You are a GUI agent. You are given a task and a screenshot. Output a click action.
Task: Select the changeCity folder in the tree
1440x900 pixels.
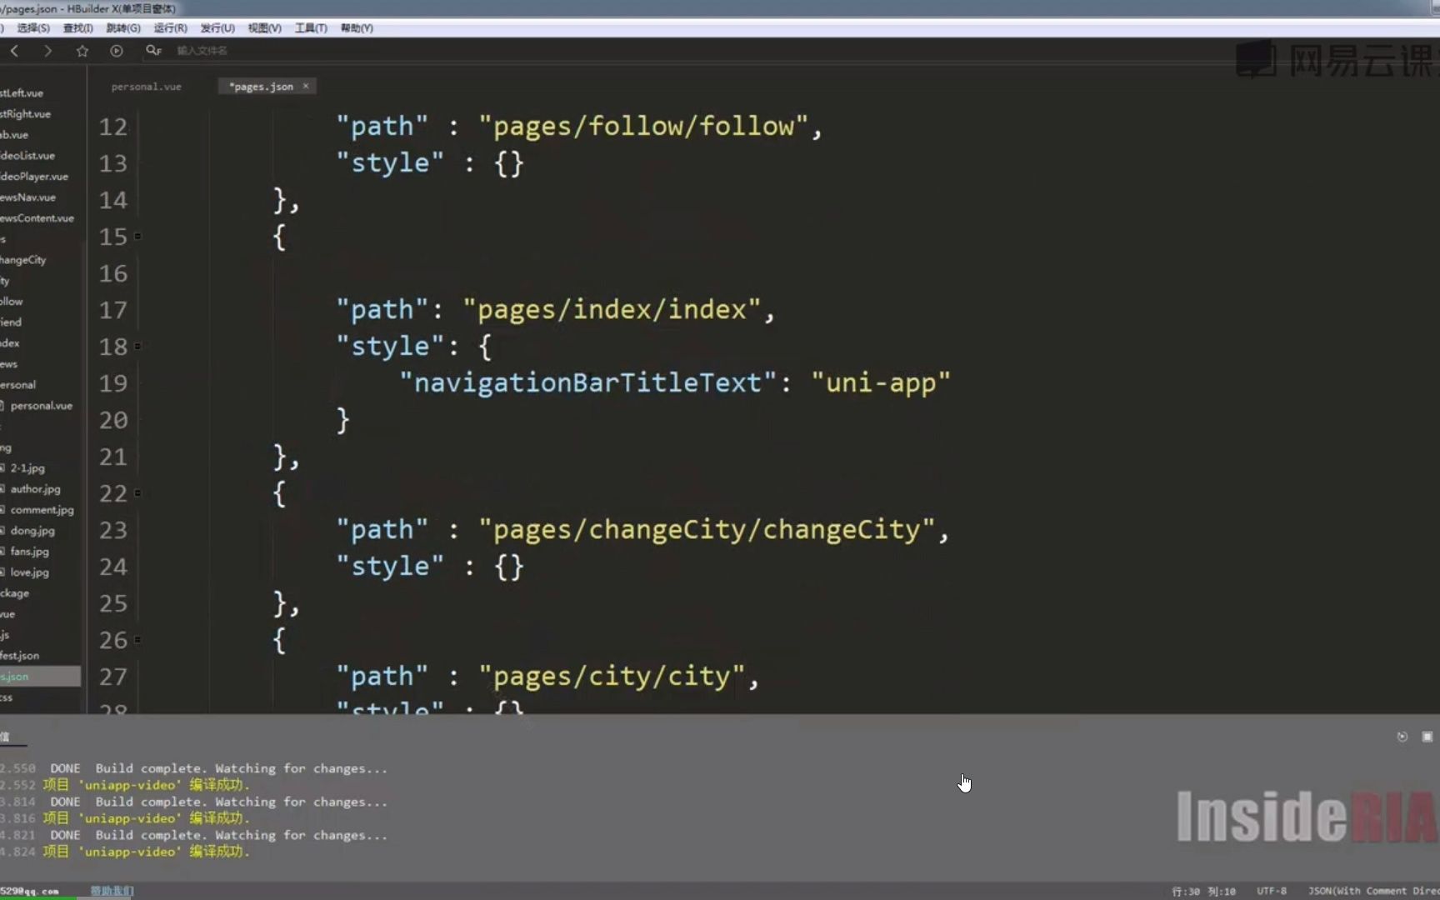click(x=23, y=260)
